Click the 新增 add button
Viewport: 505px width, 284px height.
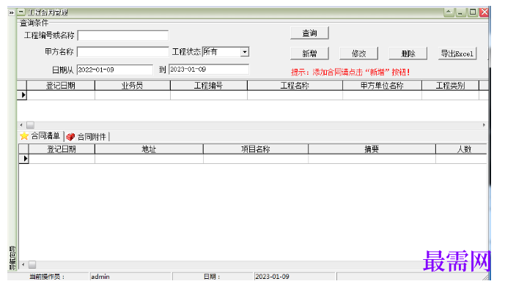pyautogui.click(x=309, y=53)
